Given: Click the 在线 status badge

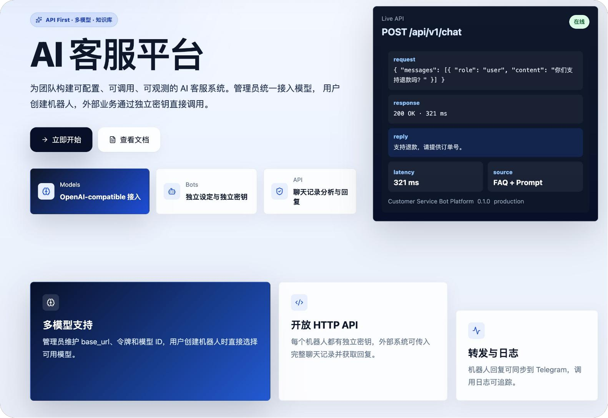Looking at the screenshot, I should click(579, 22).
